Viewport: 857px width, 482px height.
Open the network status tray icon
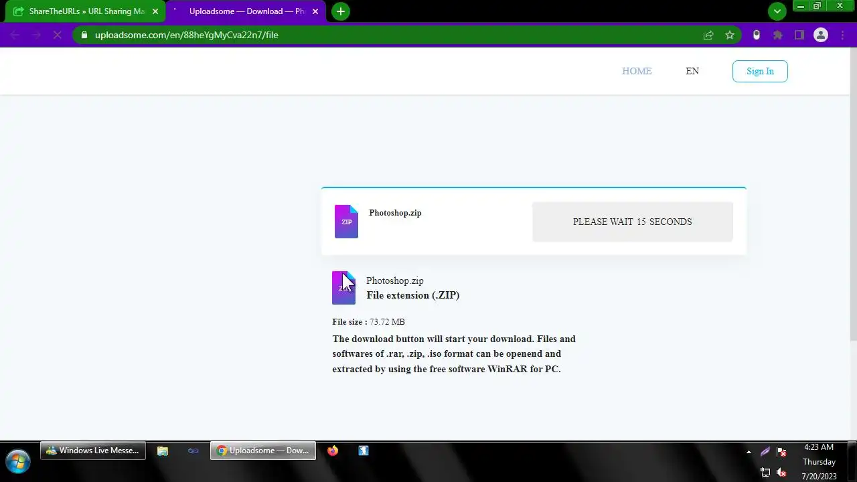click(x=765, y=472)
